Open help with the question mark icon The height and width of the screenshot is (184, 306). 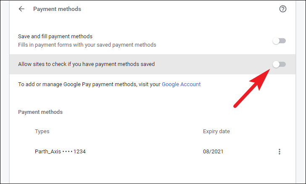(x=283, y=9)
